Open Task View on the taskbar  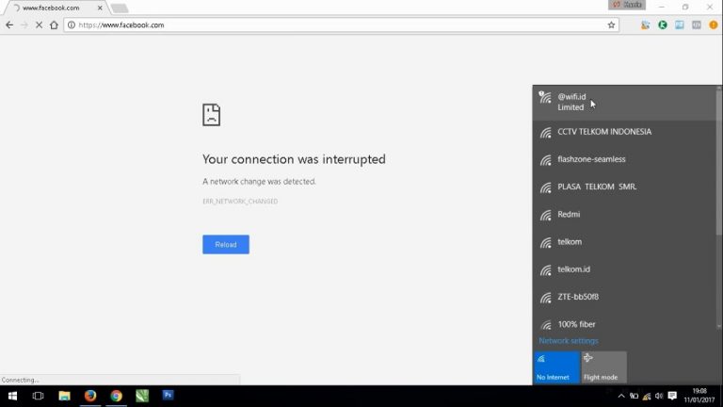pyautogui.click(x=38, y=396)
